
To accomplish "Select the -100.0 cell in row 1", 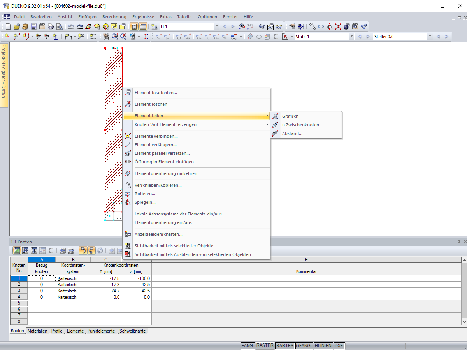I will click(136, 278).
